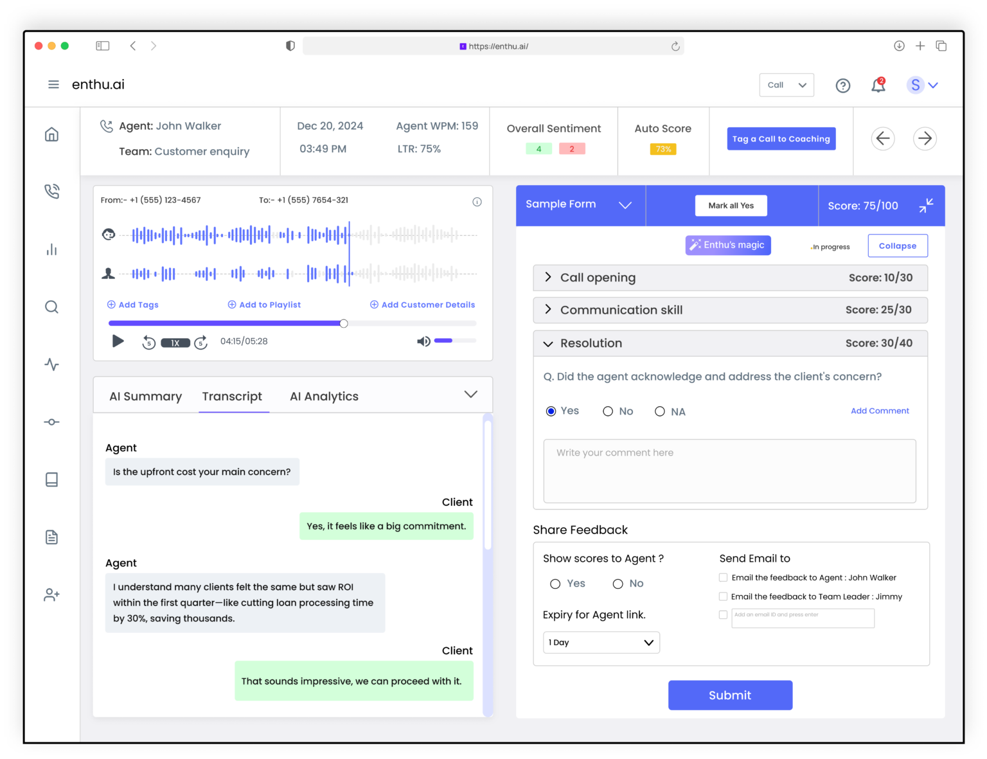The image size is (987, 759).
Task: Choose Yes for Show scores to Agent
Action: [x=555, y=584]
